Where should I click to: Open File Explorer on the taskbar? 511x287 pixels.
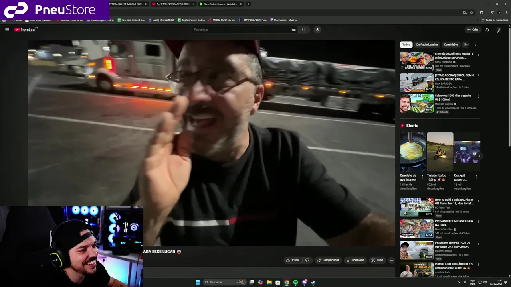pyautogui.click(x=269, y=282)
